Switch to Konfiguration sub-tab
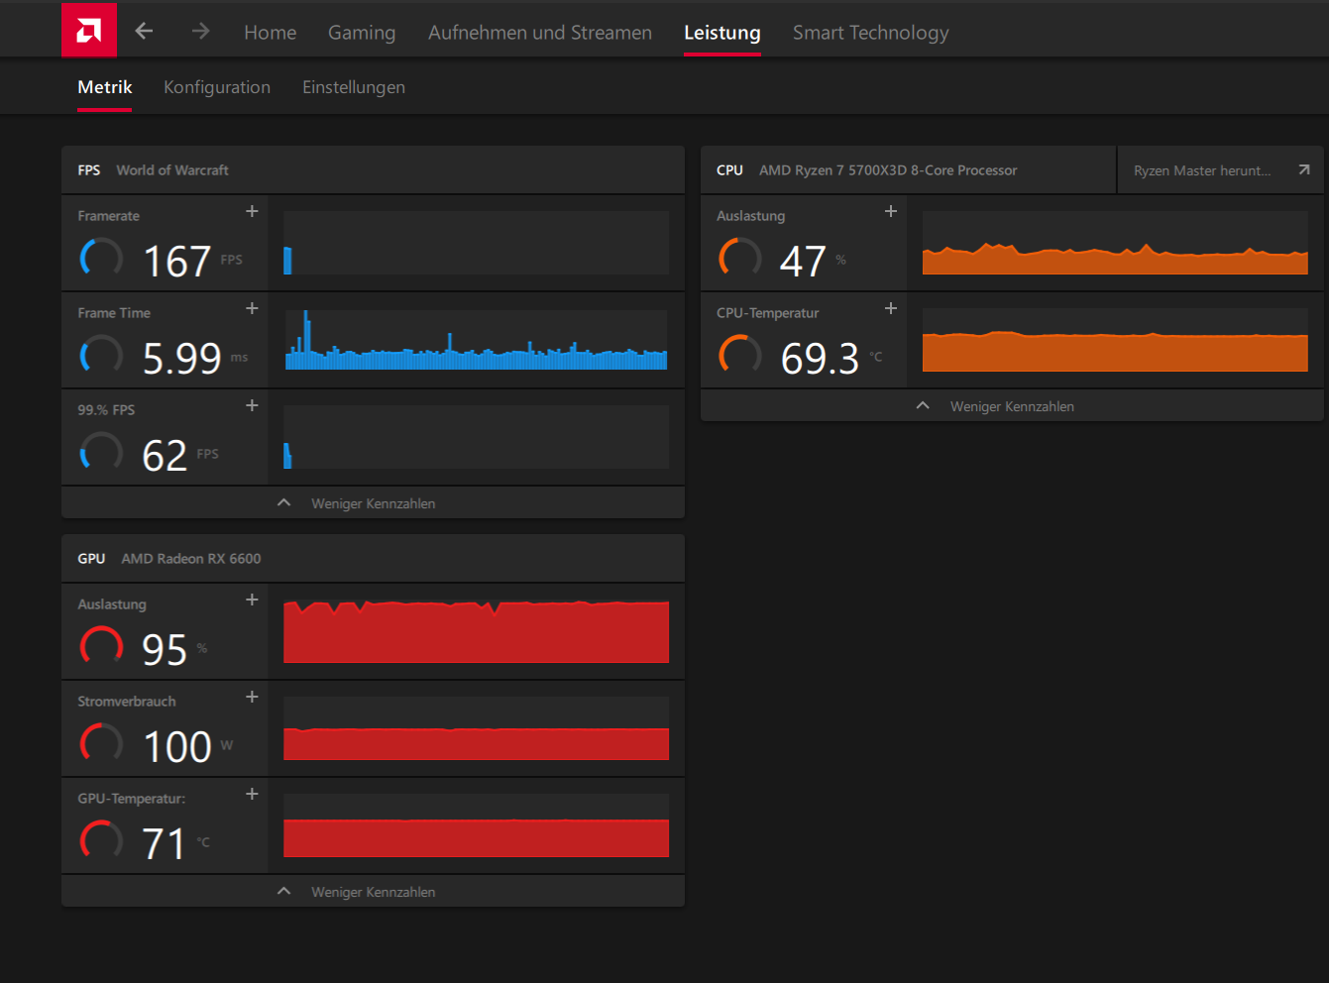The height and width of the screenshot is (983, 1329). click(x=217, y=87)
